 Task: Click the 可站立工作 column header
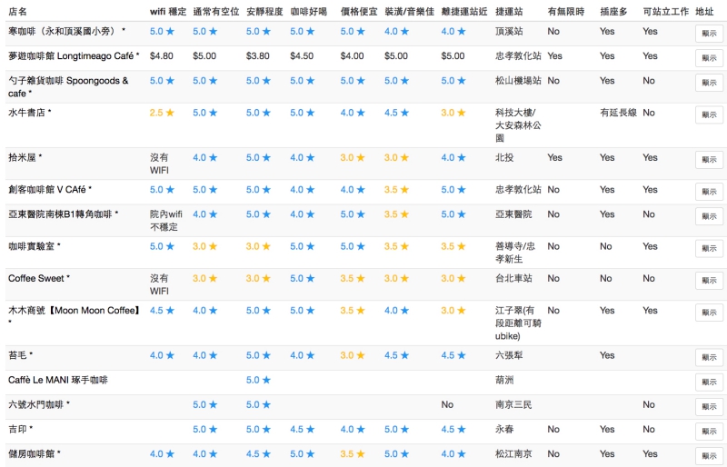pos(666,12)
